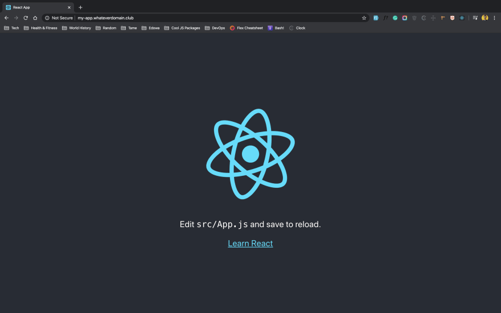Open the media control playlist icon
The image size is (501, 313).
pyautogui.click(x=475, y=18)
